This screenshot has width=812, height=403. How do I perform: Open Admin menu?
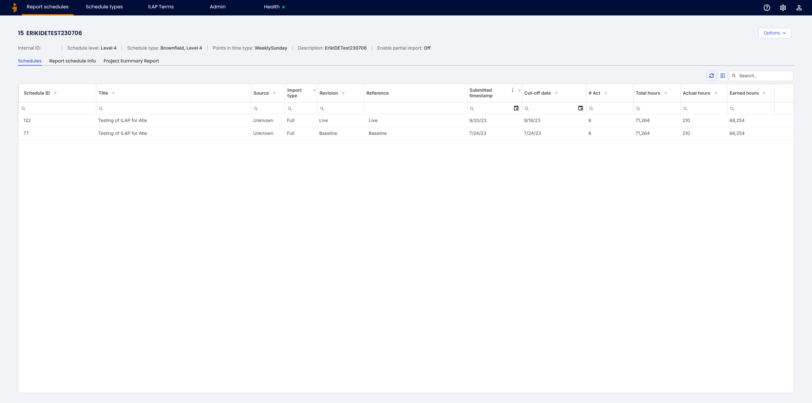[218, 7]
